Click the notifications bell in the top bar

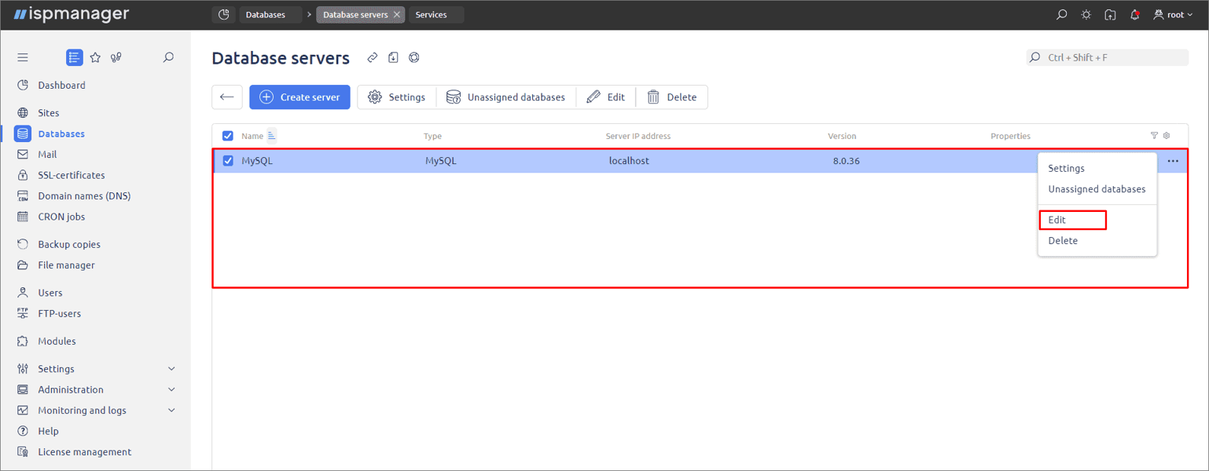click(1134, 14)
